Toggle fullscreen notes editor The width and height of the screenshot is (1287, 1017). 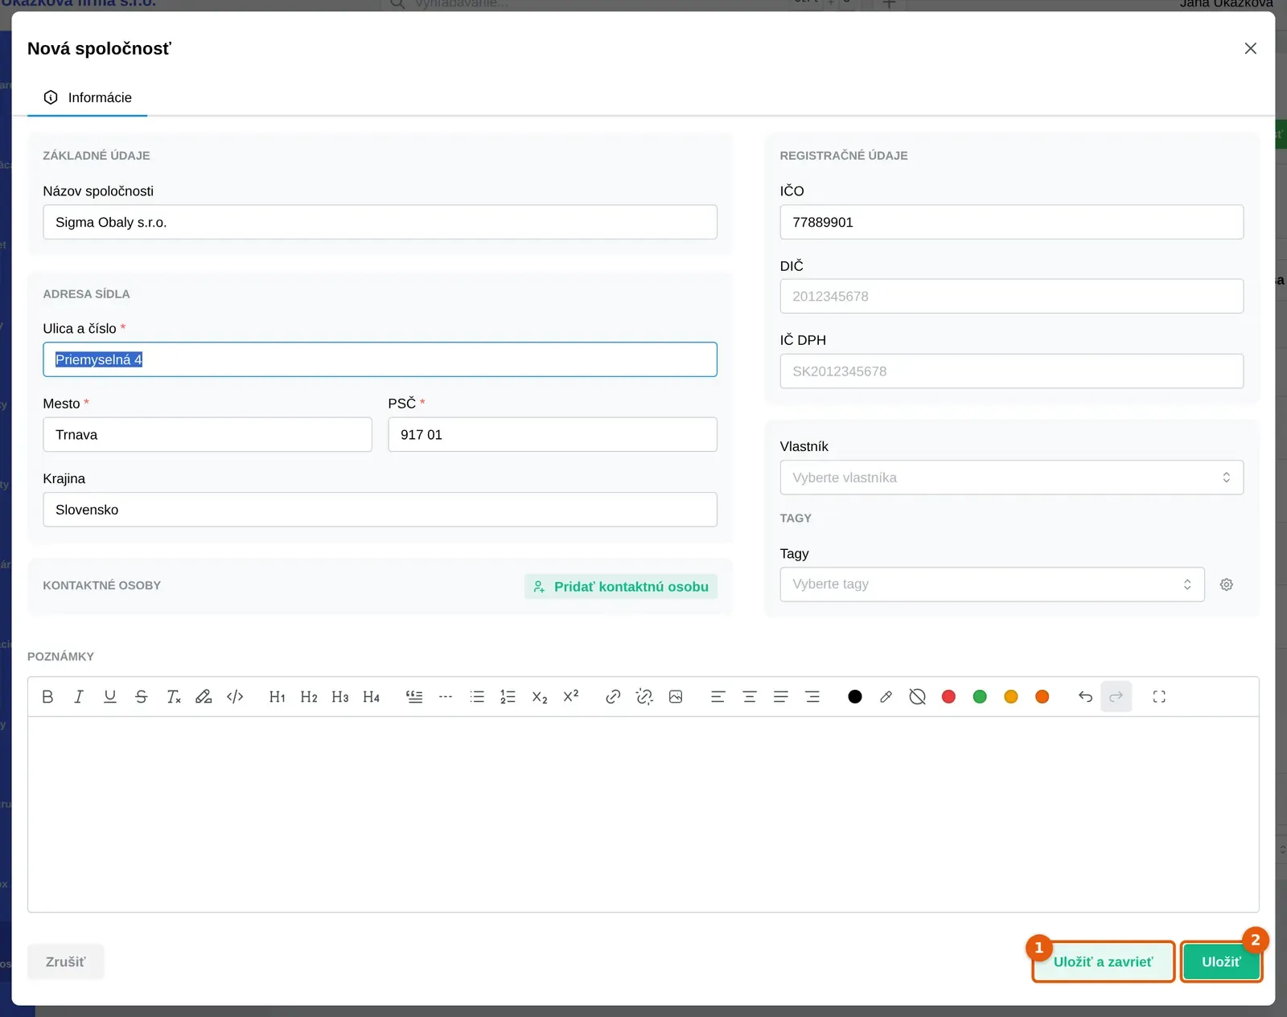pyautogui.click(x=1159, y=697)
